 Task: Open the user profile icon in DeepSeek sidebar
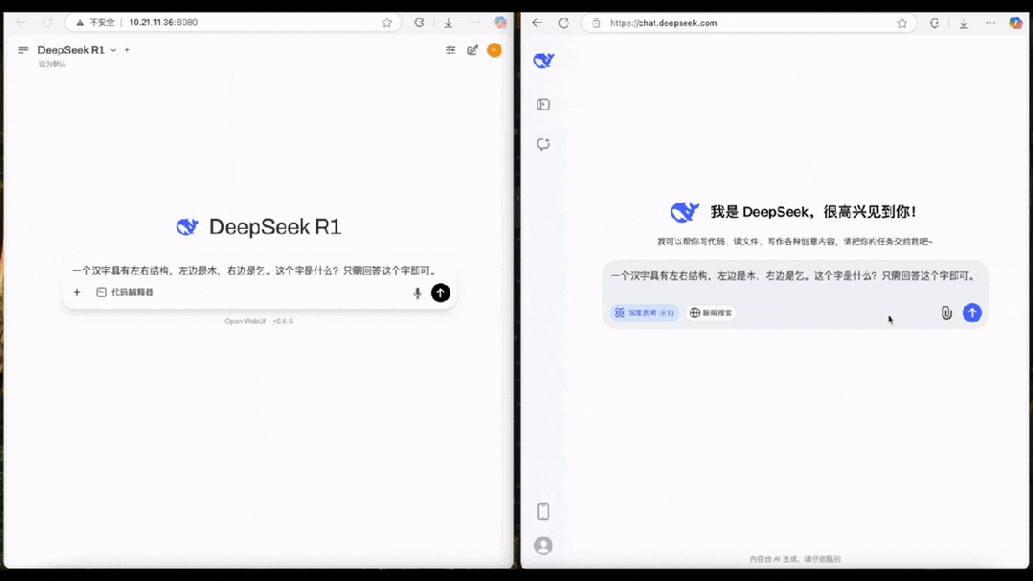pyautogui.click(x=544, y=546)
